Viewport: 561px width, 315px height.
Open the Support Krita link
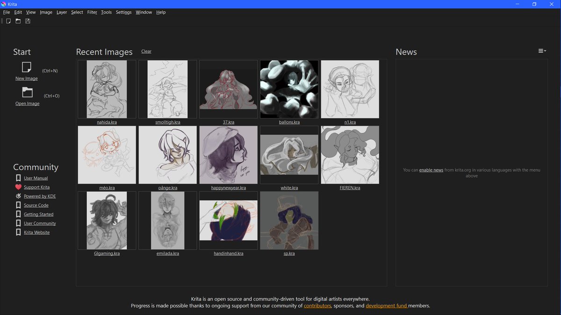point(36,187)
